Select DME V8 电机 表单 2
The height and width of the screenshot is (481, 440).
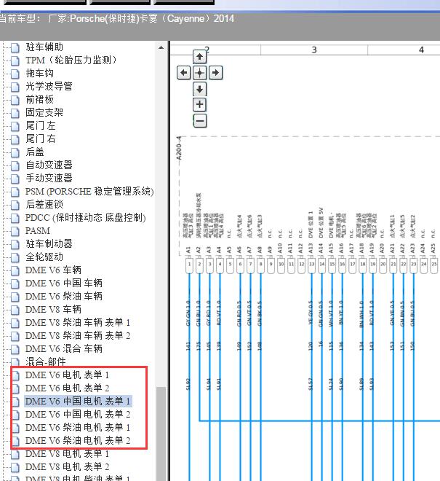click(x=68, y=467)
